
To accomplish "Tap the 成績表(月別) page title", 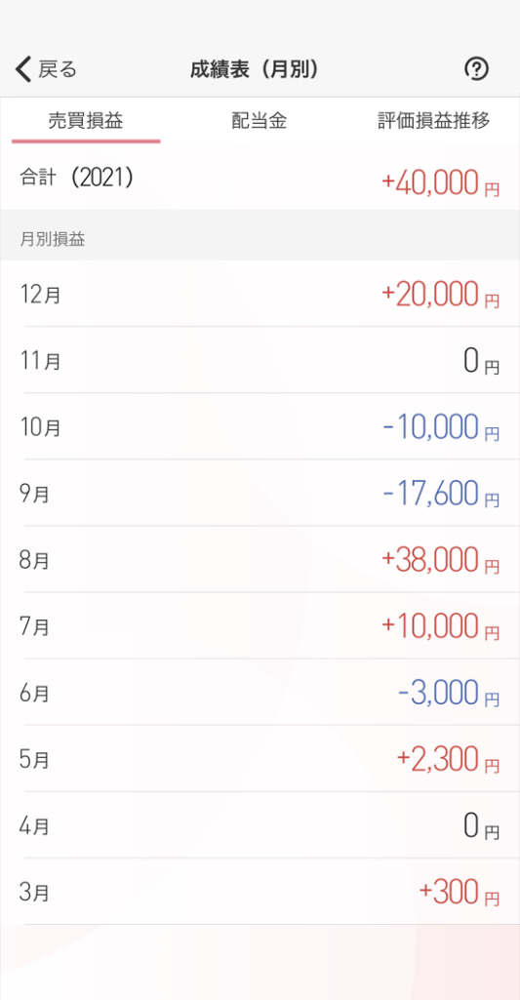I will [254, 69].
